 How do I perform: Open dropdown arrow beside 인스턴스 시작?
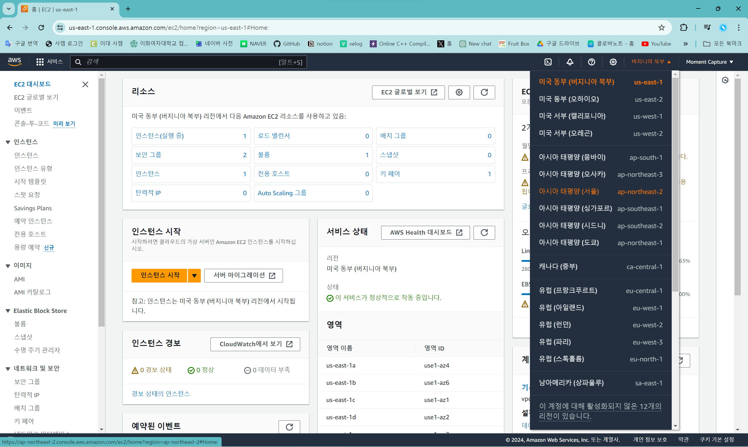pos(194,275)
